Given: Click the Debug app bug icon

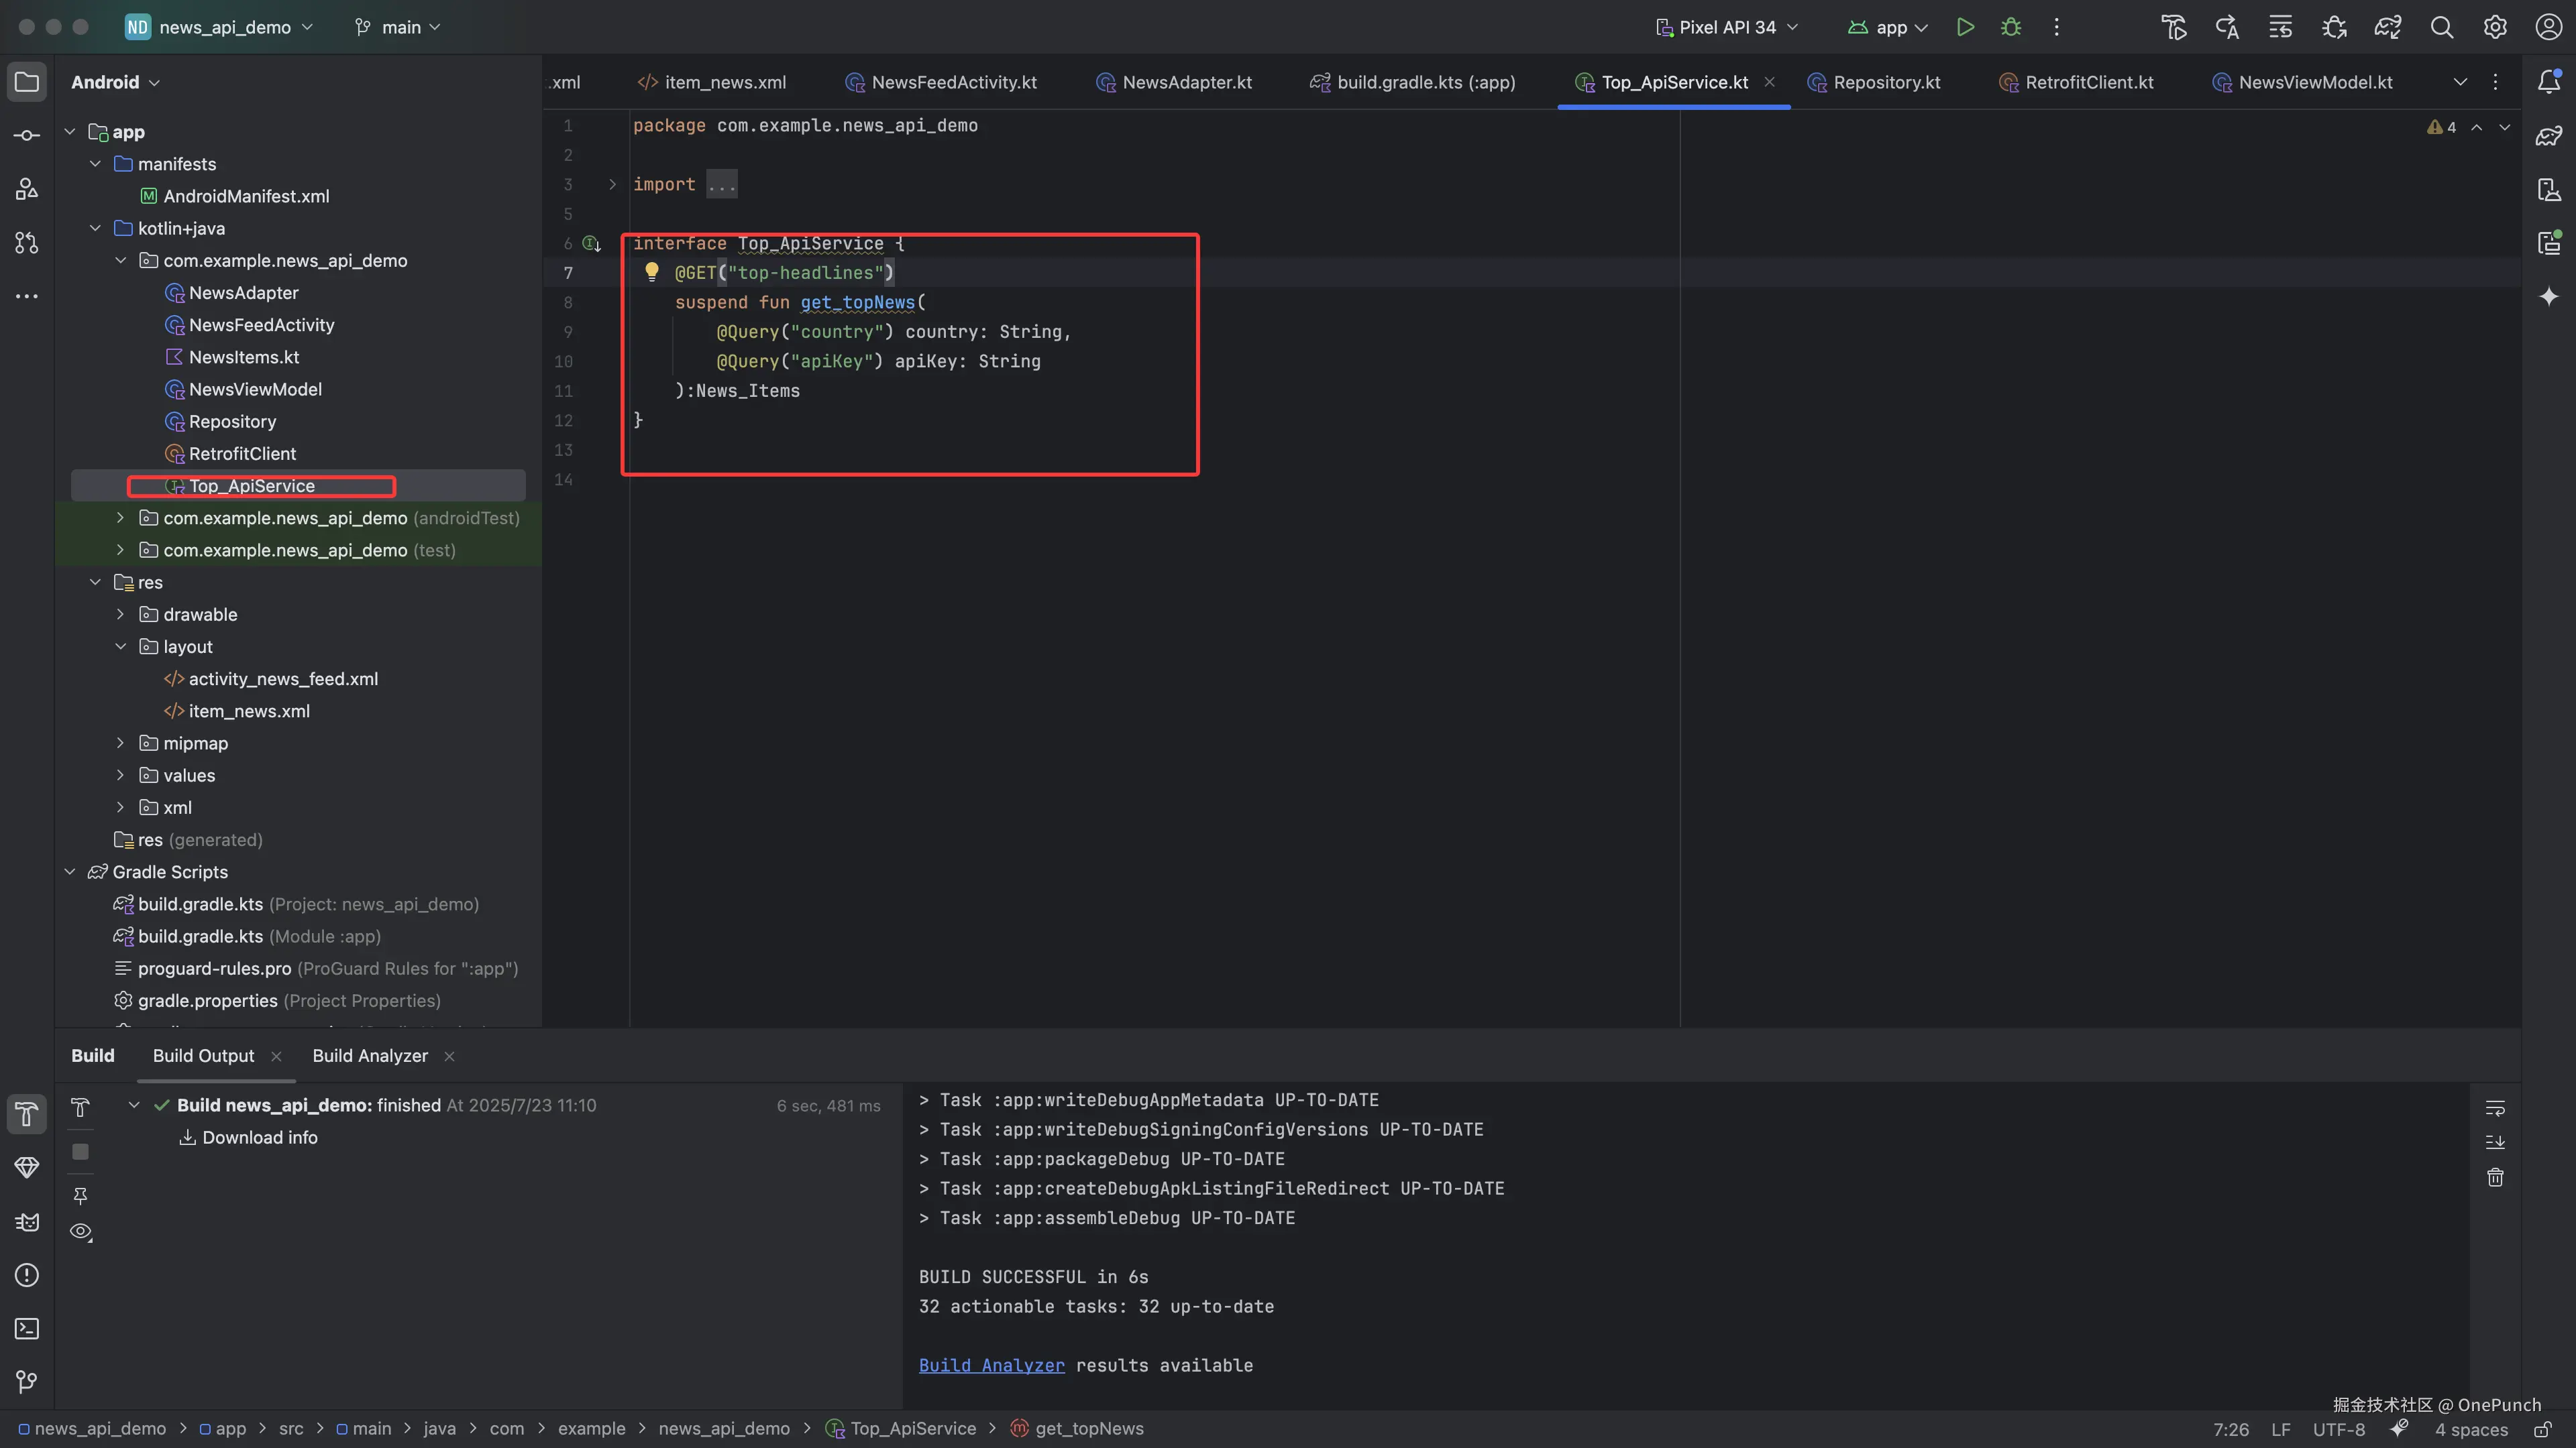Looking at the screenshot, I should point(2011,27).
